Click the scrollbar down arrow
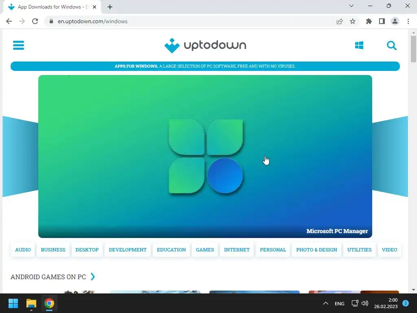 coord(413,290)
